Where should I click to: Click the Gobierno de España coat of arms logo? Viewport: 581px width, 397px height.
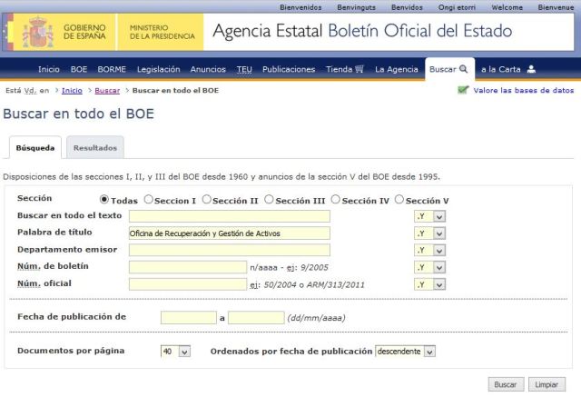pos(39,33)
